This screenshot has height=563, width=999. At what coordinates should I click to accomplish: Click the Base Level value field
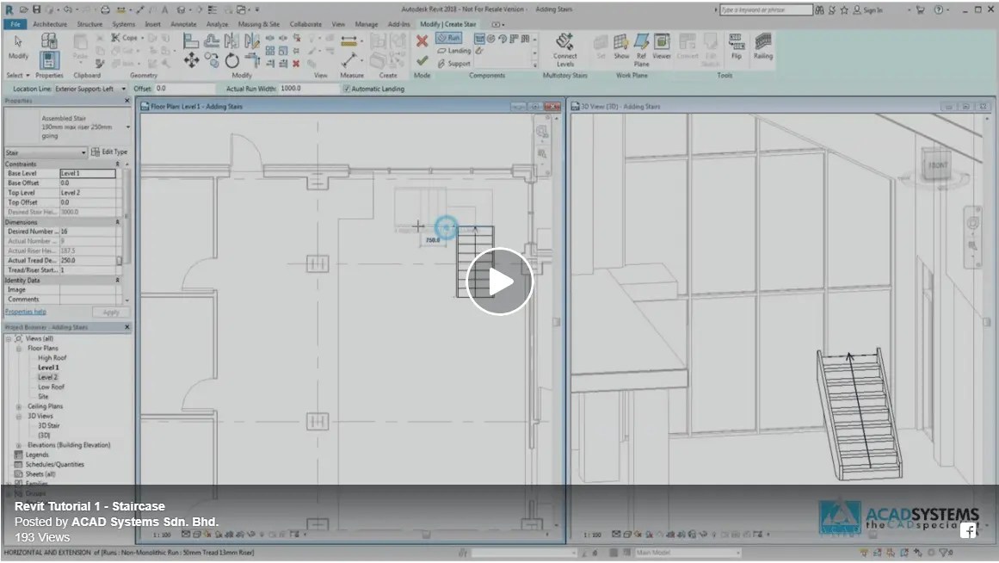[x=87, y=173]
